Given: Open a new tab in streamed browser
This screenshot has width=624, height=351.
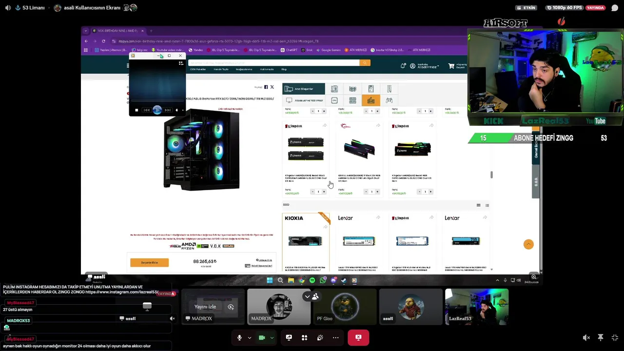Looking at the screenshot, I should point(151,31).
